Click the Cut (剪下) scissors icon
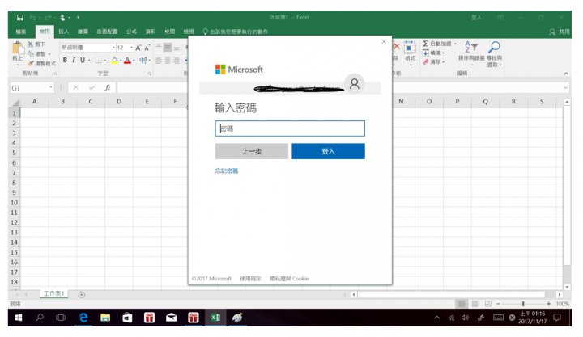 30,44
